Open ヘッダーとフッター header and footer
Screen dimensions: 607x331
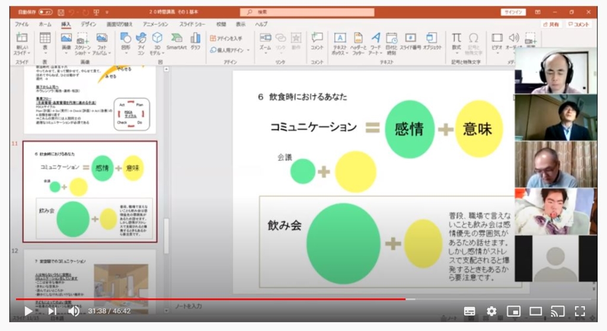(358, 43)
